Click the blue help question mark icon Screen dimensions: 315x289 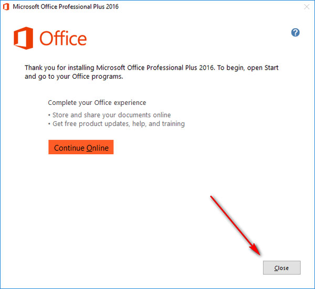(295, 33)
